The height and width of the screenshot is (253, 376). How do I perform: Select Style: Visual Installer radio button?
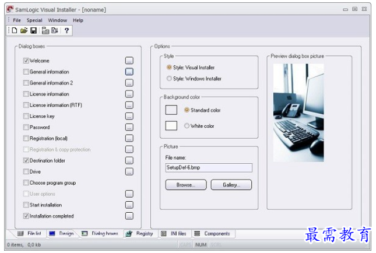pyautogui.click(x=169, y=68)
